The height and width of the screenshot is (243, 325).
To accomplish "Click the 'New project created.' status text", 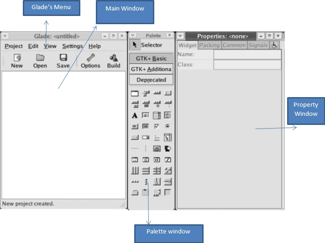I will pos(28,204).
